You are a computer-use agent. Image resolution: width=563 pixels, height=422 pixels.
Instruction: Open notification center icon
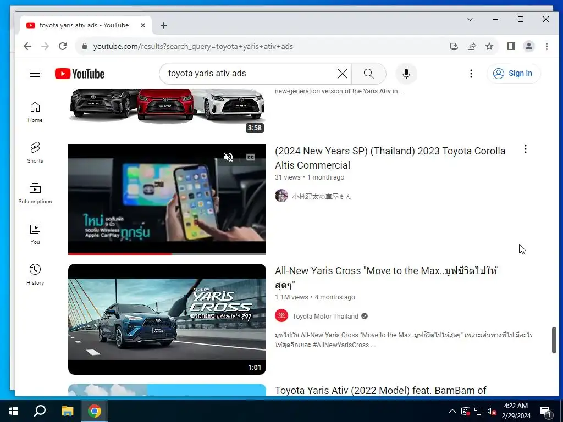click(546, 411)
